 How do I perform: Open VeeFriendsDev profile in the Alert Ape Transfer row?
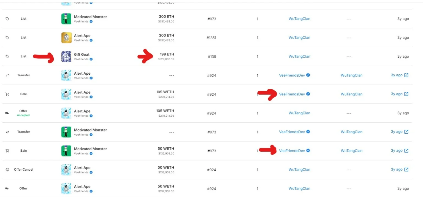(292, 75)
